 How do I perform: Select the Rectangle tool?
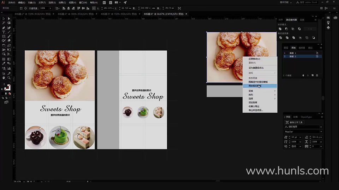click(4, 36)
